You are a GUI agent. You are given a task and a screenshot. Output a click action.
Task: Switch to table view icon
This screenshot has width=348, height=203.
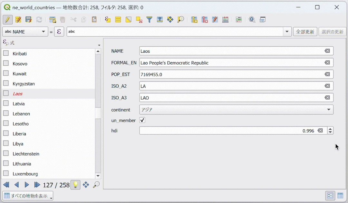340,196
